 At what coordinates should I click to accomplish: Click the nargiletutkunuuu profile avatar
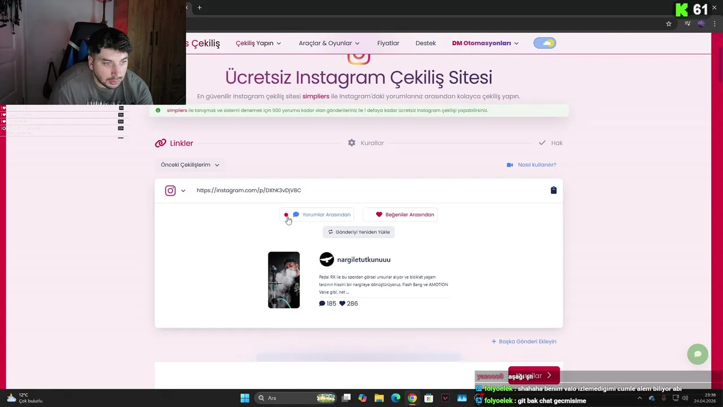[x=326, y=259]
